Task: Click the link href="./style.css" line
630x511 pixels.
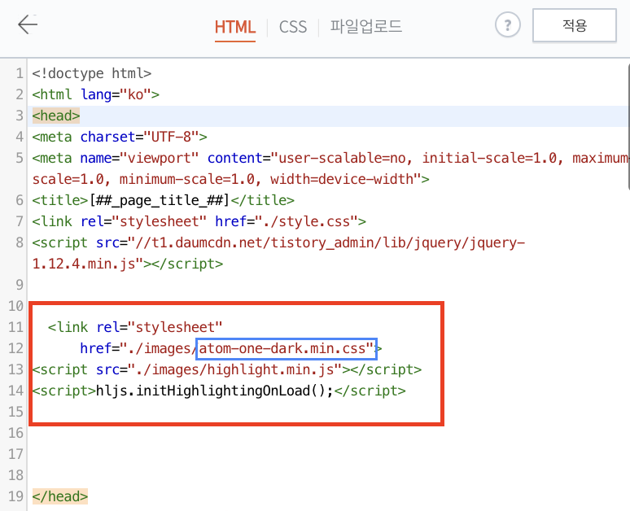Action: pyautogui.click(x=199, y=222)
